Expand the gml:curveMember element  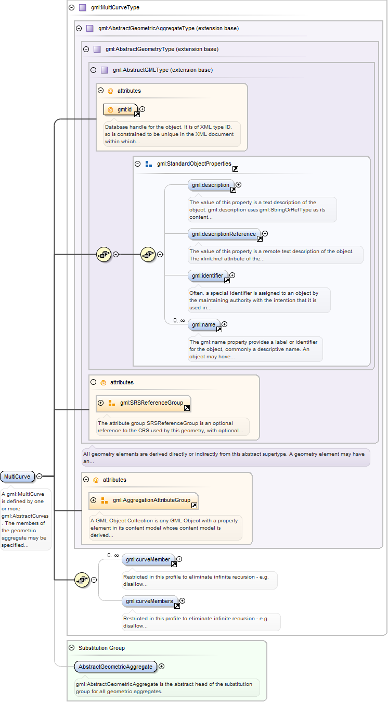click(x=179, y=559)
